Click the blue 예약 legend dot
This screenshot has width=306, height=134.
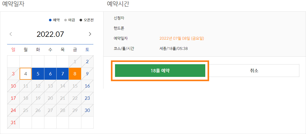tap(50, 20)
